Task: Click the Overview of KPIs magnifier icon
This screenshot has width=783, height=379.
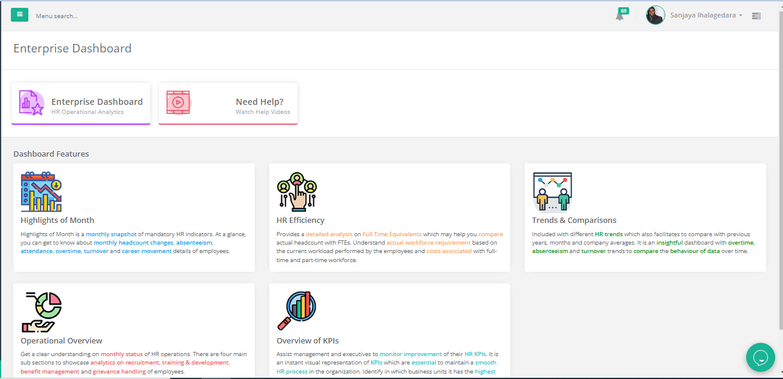Action: [x=297, y=312]
